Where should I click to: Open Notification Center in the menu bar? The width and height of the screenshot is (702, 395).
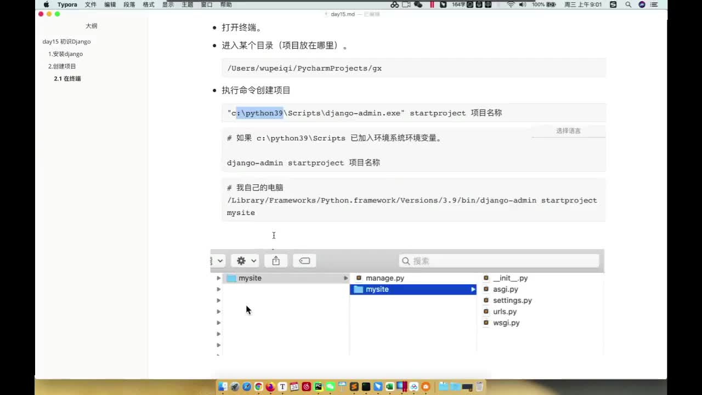point(654,4)
